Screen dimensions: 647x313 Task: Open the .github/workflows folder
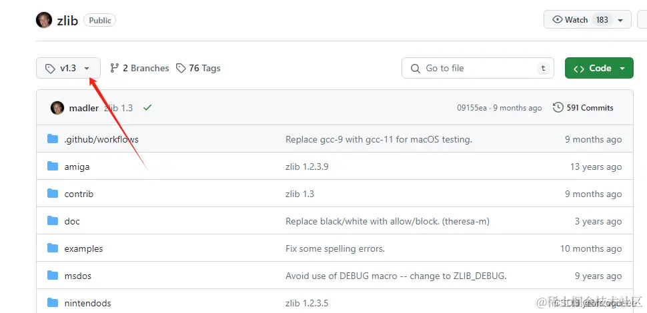click(x=101, y=140)
